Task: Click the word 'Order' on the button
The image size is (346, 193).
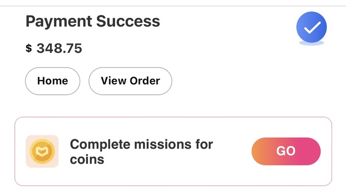Action: pyautogui.click(x=145, y=81)
